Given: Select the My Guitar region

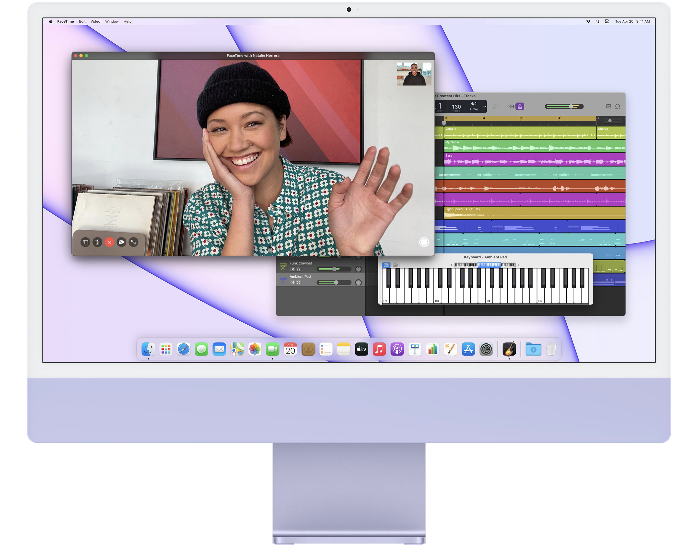Looking at the screenshot, I should click(534, 146).
